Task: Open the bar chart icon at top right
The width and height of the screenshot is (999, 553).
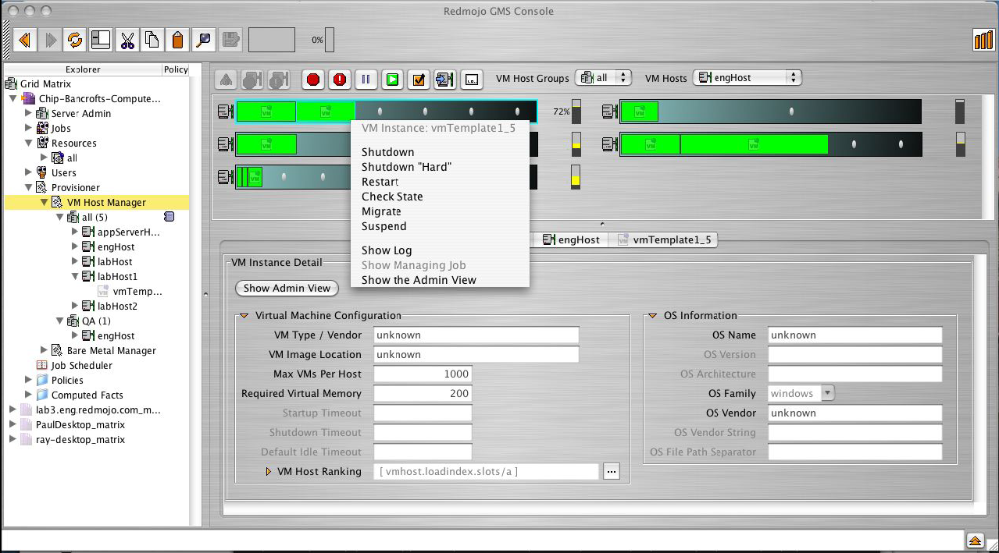Action: 983,40
